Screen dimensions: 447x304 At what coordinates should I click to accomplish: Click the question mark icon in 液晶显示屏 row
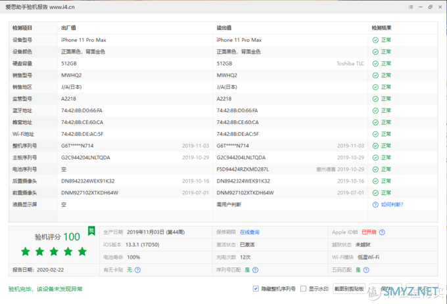pos(375,205)
